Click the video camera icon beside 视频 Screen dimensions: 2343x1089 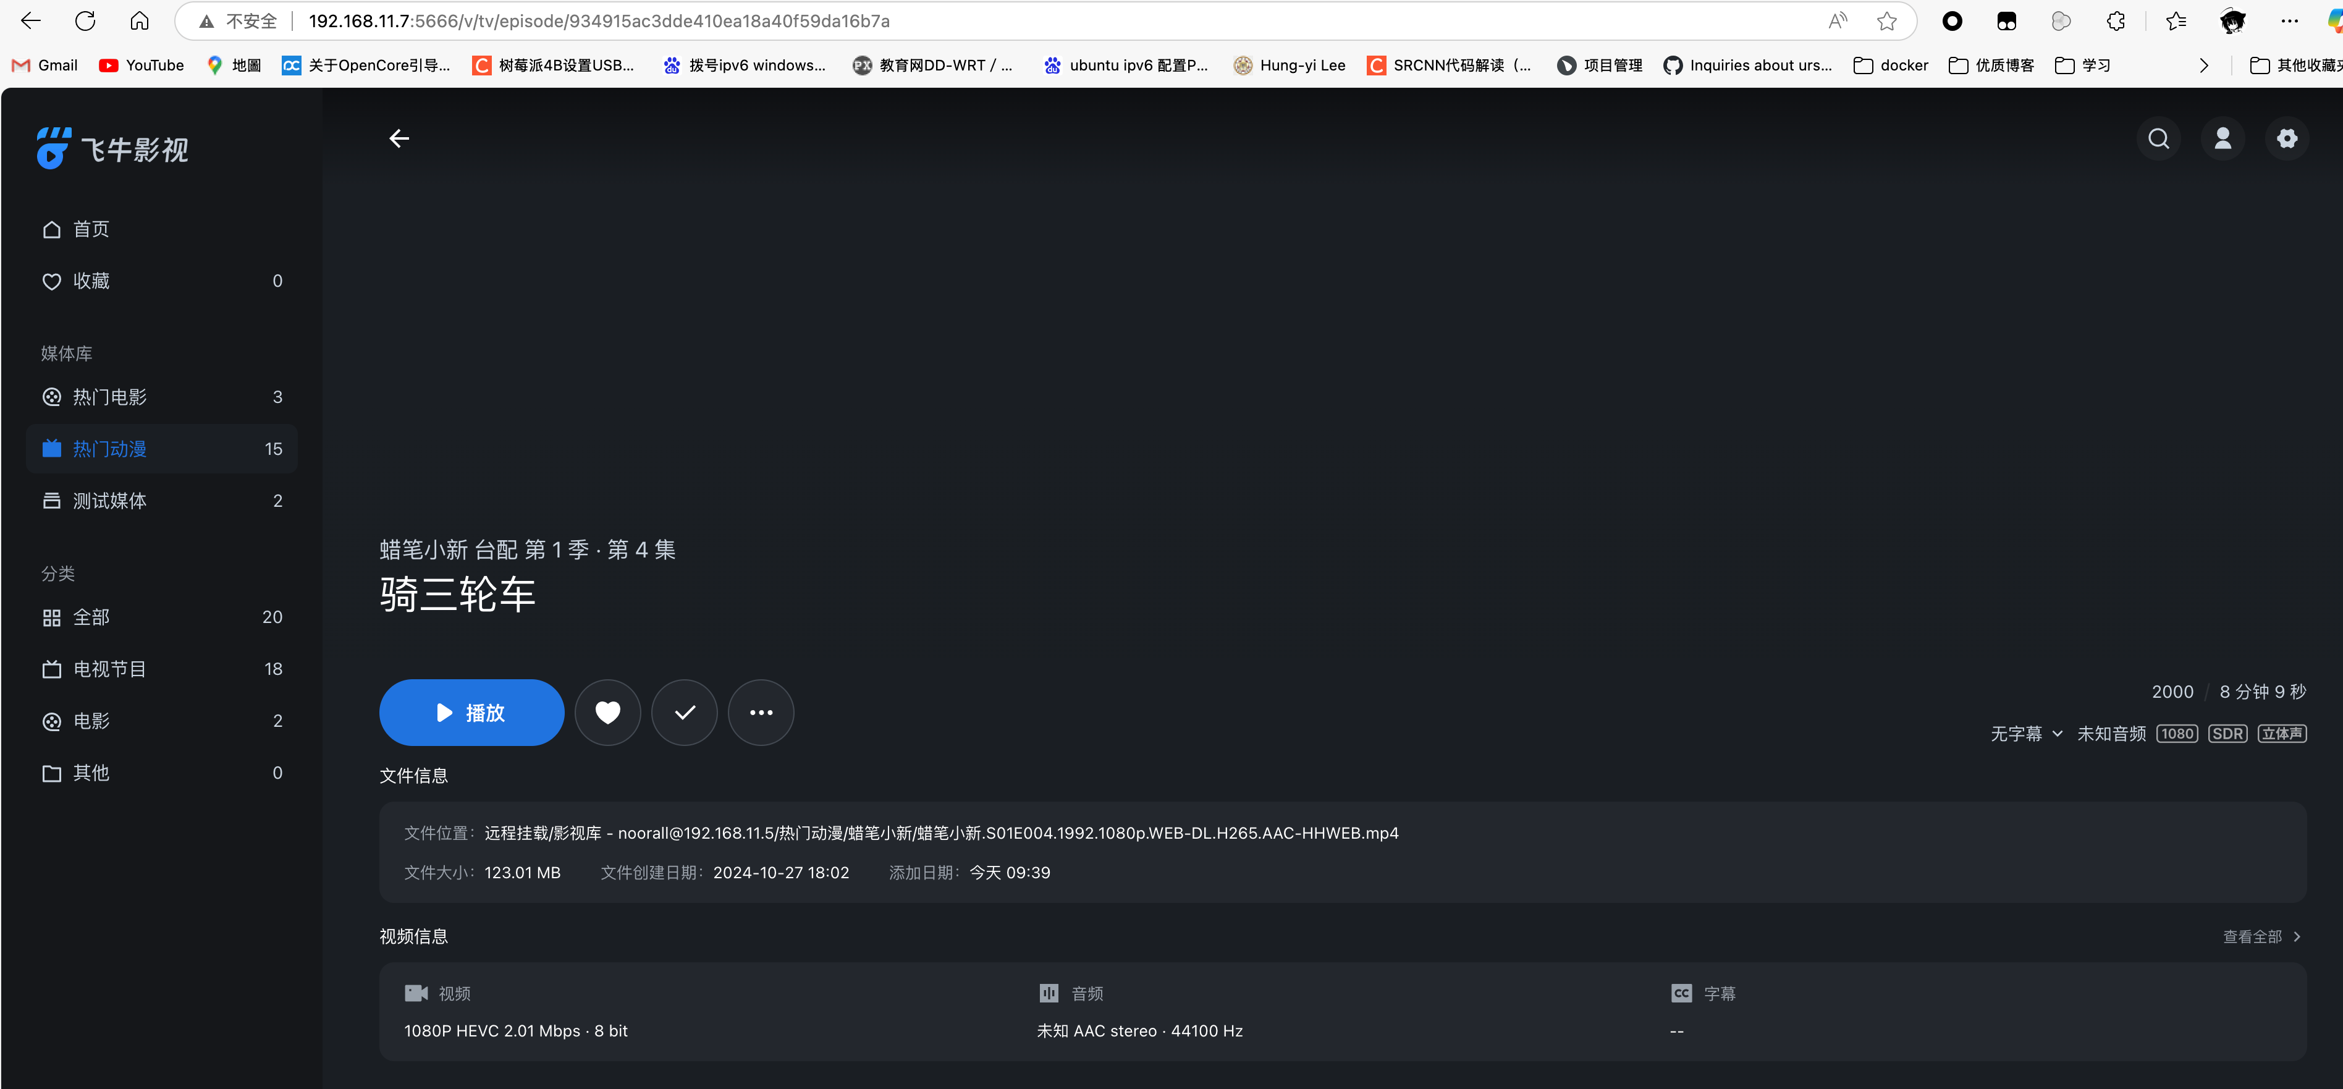pyautogui.click(x=416, y=993)
